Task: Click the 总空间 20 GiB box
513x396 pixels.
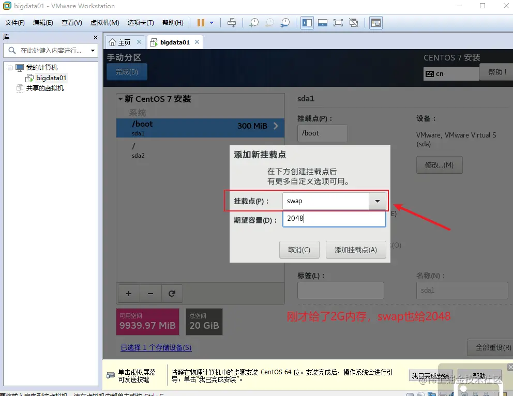Action: 204,322
